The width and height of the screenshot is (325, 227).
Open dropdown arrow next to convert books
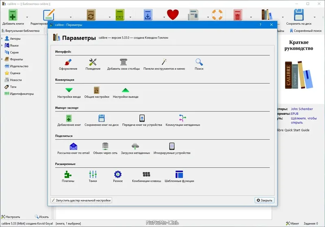coord(110,17)
